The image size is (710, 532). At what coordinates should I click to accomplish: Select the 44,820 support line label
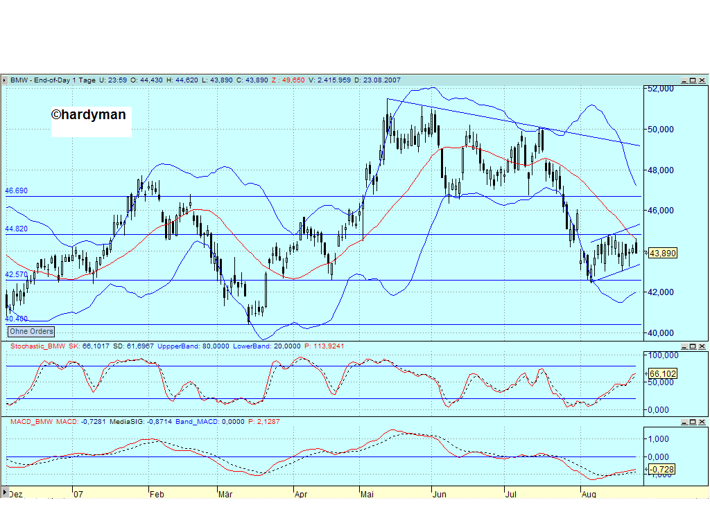[16, 229]
